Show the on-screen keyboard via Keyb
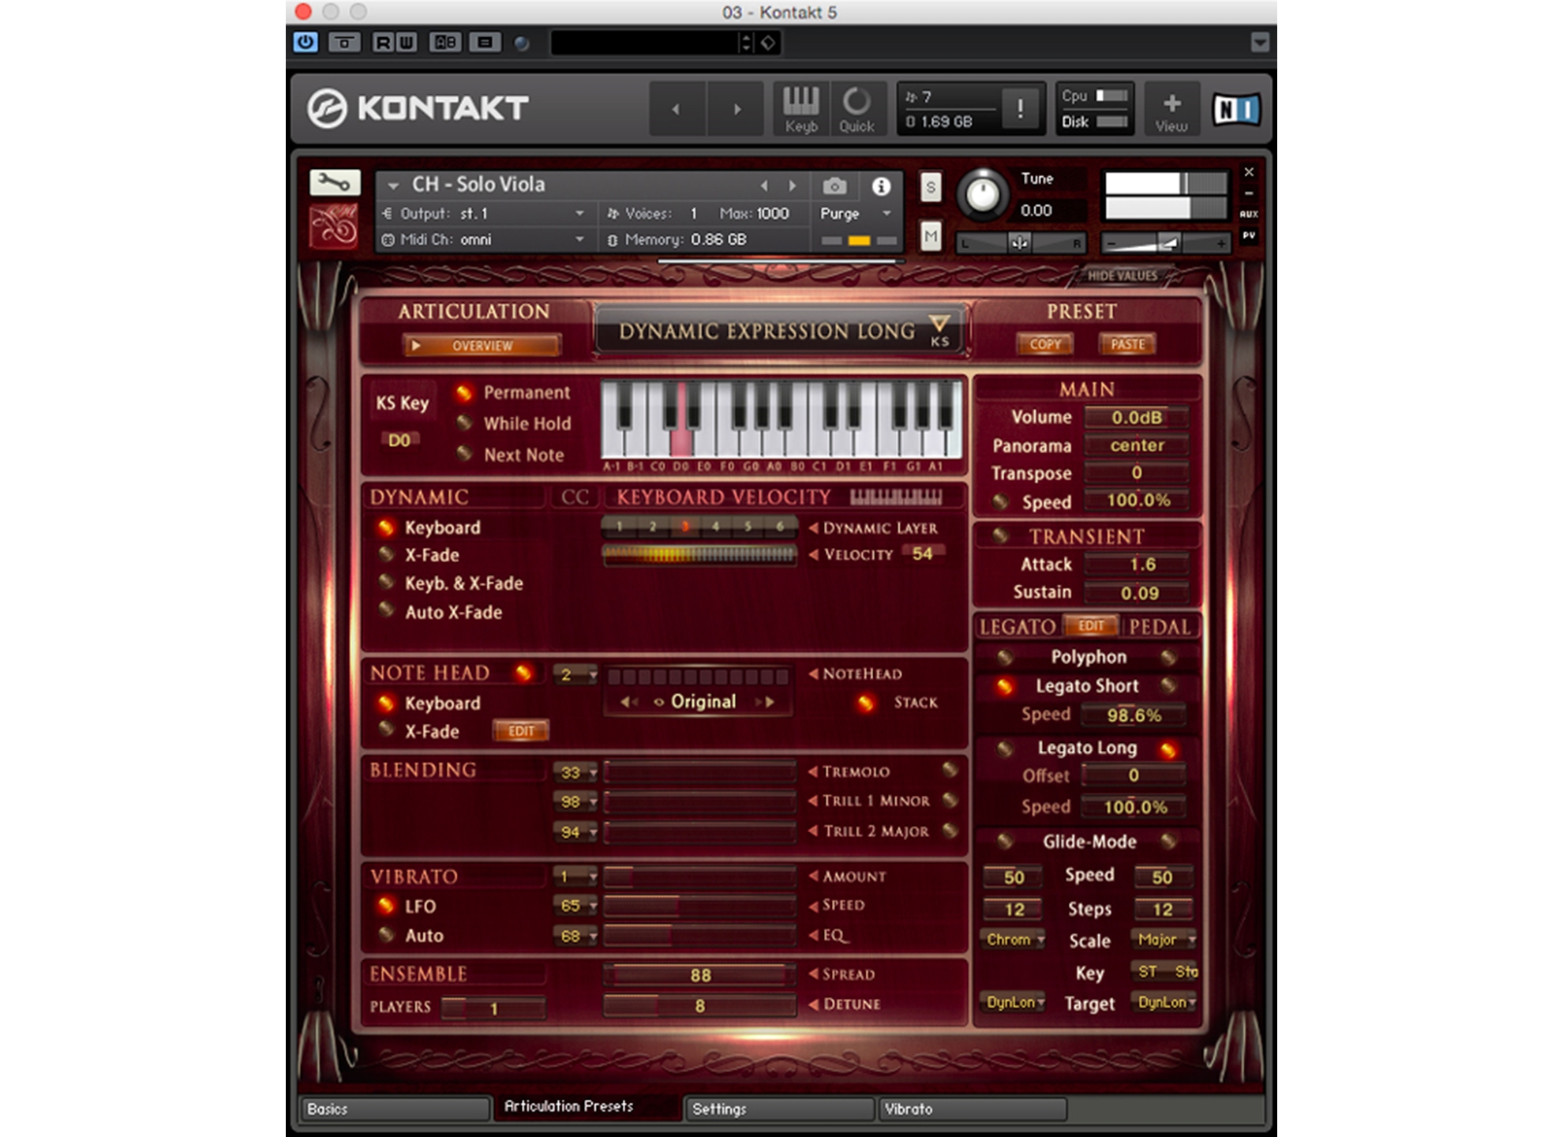This screenshot has height=1137, width=1563. click(800, 109)
